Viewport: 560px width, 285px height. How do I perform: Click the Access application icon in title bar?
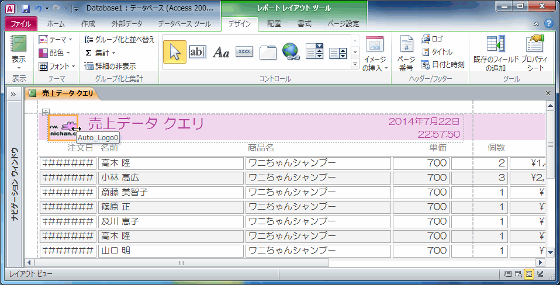[x=11, y=9]
